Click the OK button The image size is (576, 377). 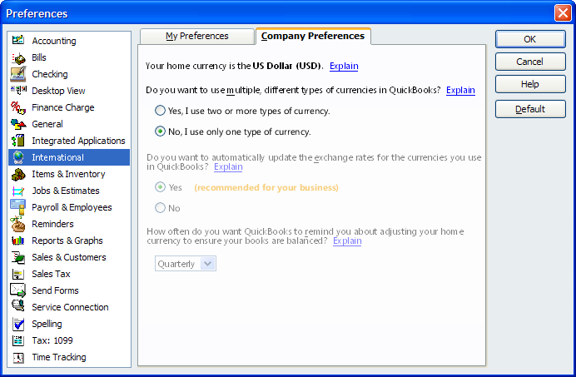pyautogui.click(x=530, y=39)
